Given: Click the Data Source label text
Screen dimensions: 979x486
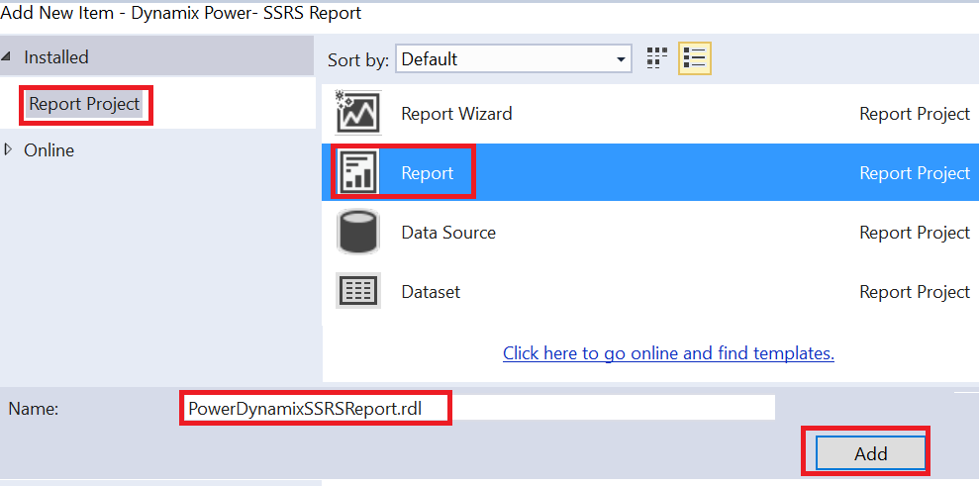Looking at the screenshot, I should click(448, 232).
